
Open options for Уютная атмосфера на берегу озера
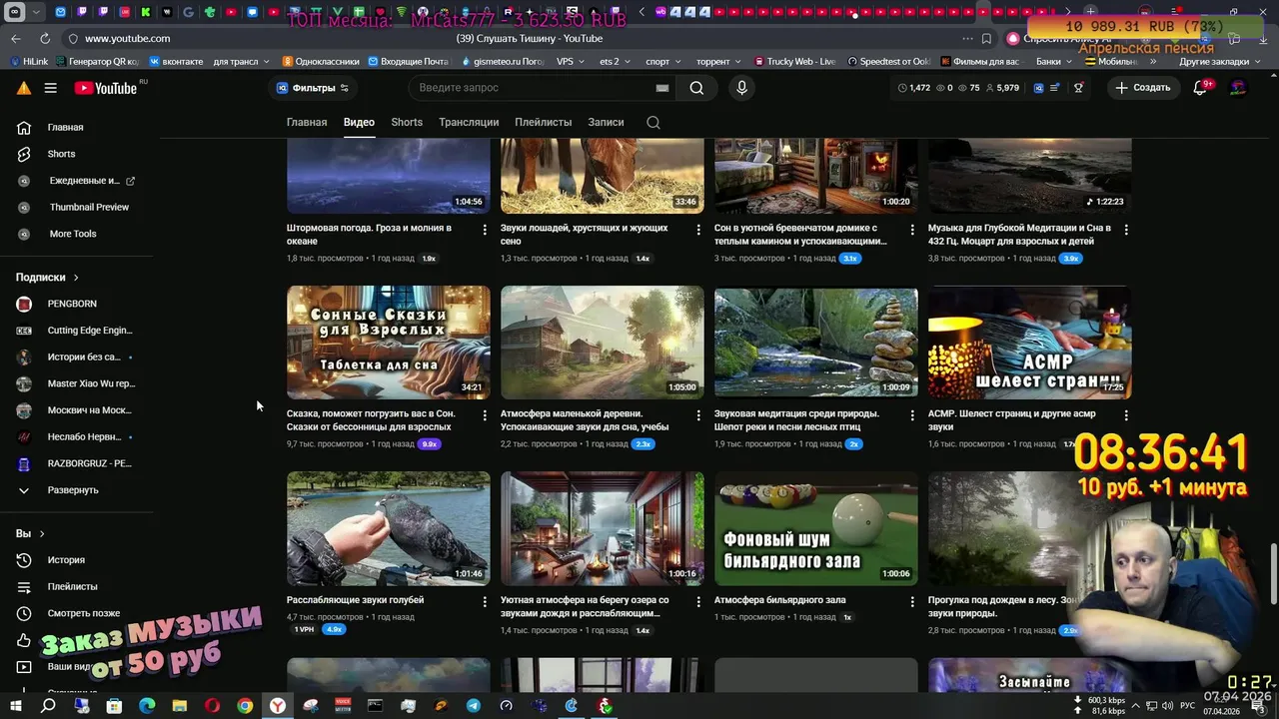(x=698, y=602)
